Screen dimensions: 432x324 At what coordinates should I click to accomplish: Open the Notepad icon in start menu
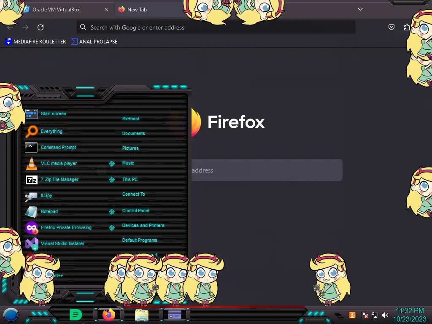(x=31, y=212)
